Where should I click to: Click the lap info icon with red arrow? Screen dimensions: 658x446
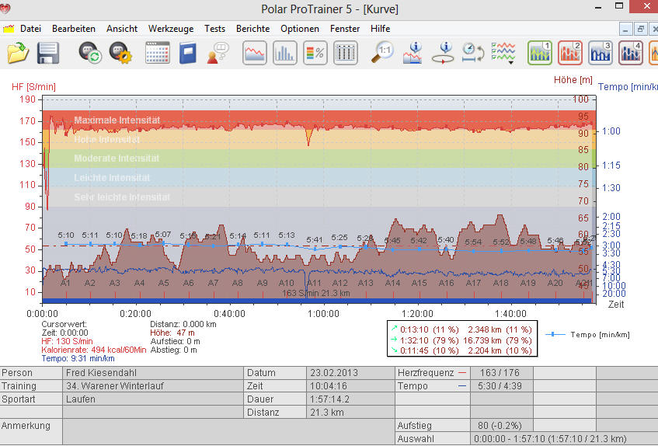click(443, 53)
